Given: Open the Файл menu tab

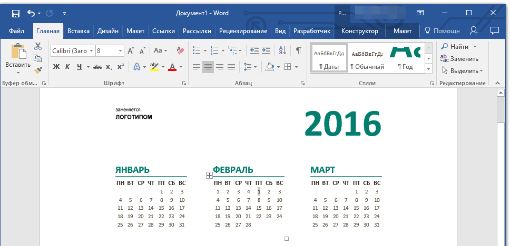Looking at the screenshot, I should (x=16, y=31).
